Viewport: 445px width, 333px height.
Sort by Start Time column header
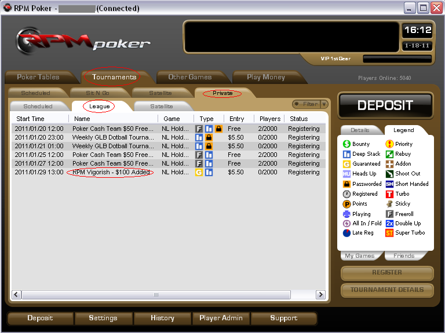click(x=39, y=119)
